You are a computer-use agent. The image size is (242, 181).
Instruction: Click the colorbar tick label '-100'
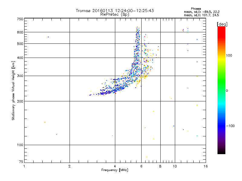tap(230, 126)
